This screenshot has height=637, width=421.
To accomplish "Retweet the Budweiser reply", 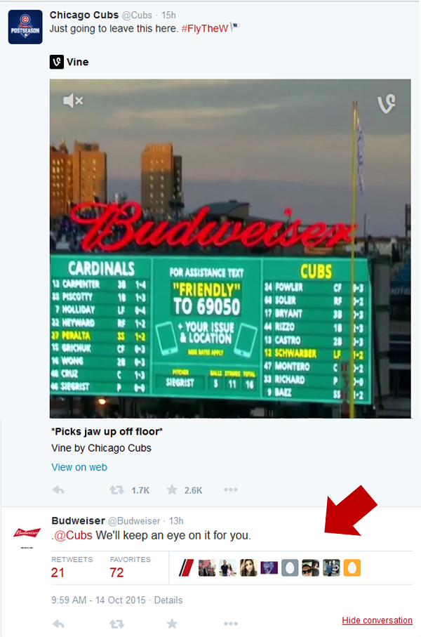I will click(116, 624).
